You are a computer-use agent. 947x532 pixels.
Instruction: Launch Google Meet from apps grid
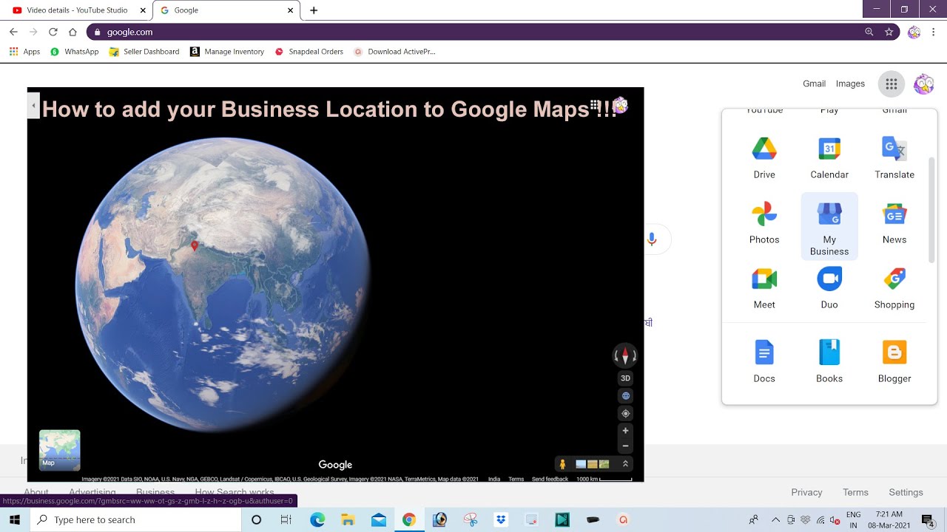pyautogui.click(x=764, y=288)
